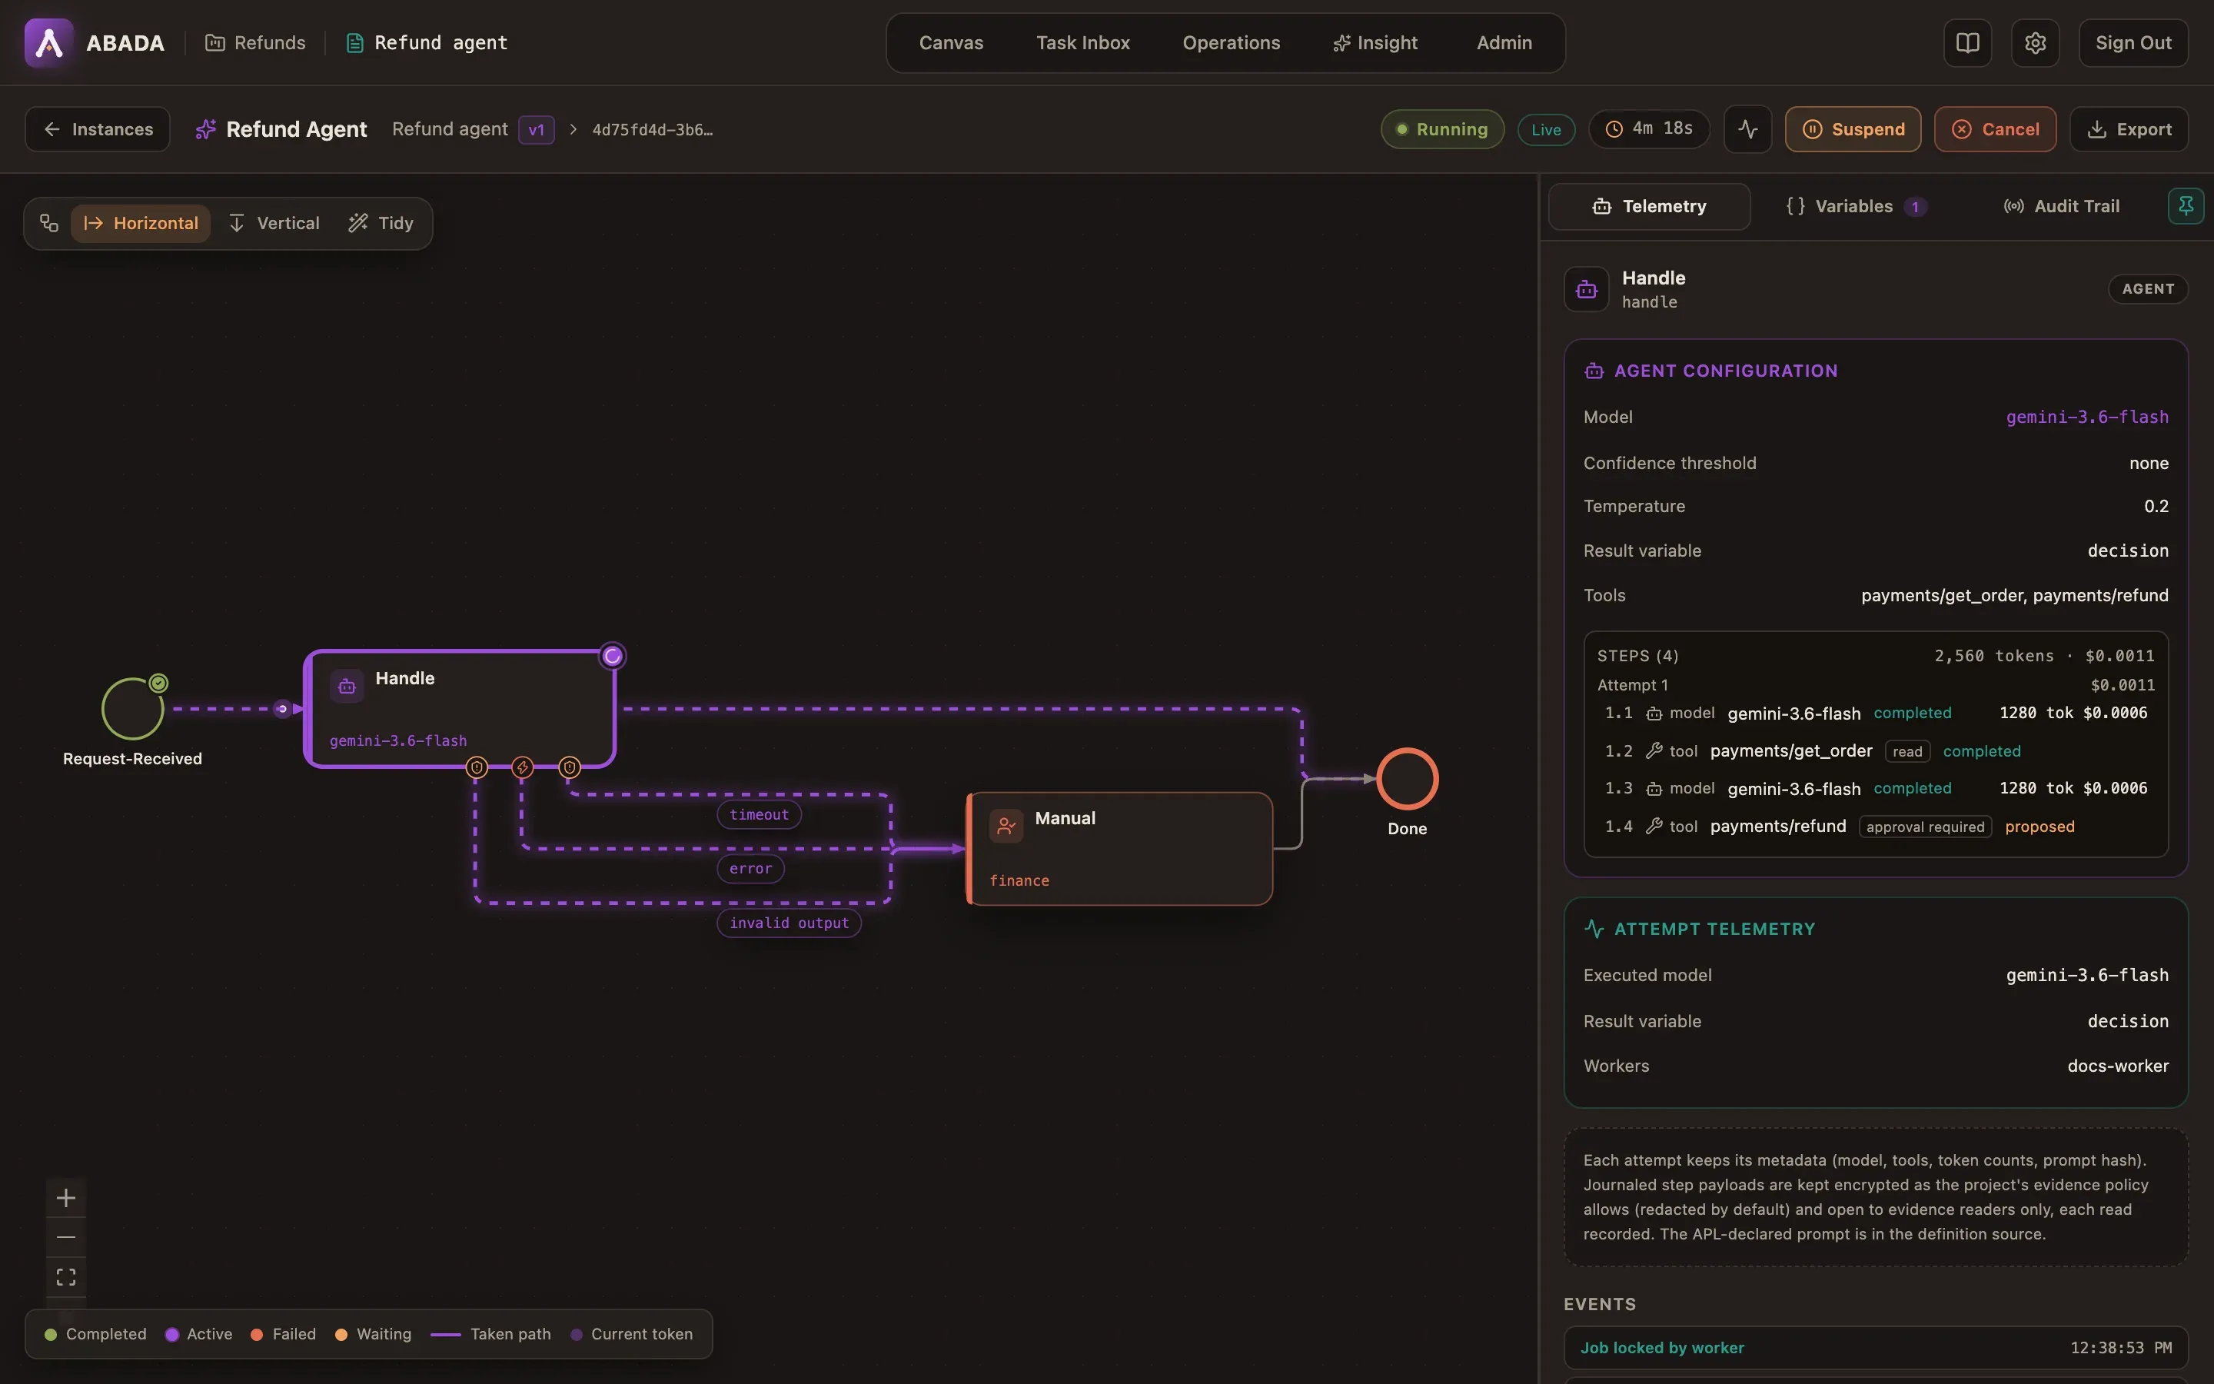Click the Done end event
Viewport: 2214px width, 1384px height.
click(x=1407, y=779)
